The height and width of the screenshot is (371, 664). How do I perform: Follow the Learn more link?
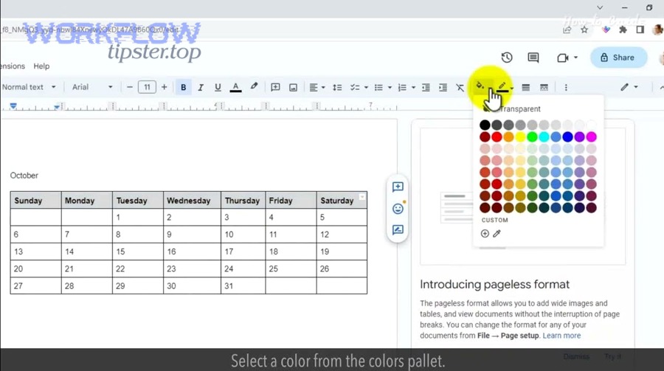pos(561,336)
